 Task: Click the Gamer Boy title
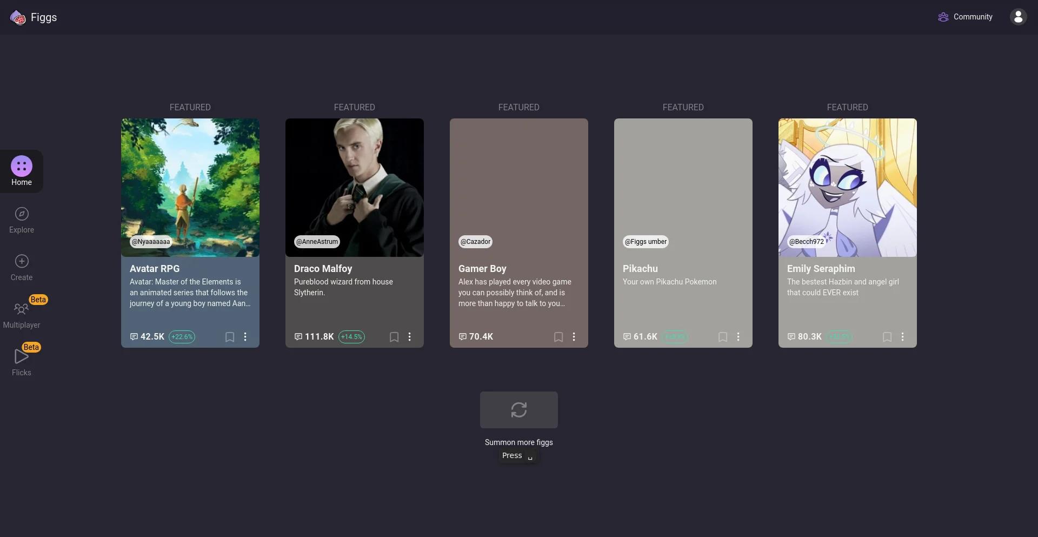482,269
